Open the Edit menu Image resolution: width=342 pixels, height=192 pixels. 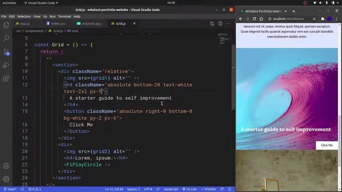pos(12,17)
